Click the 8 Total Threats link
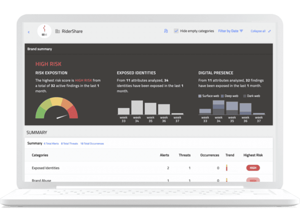 (69, 144)
